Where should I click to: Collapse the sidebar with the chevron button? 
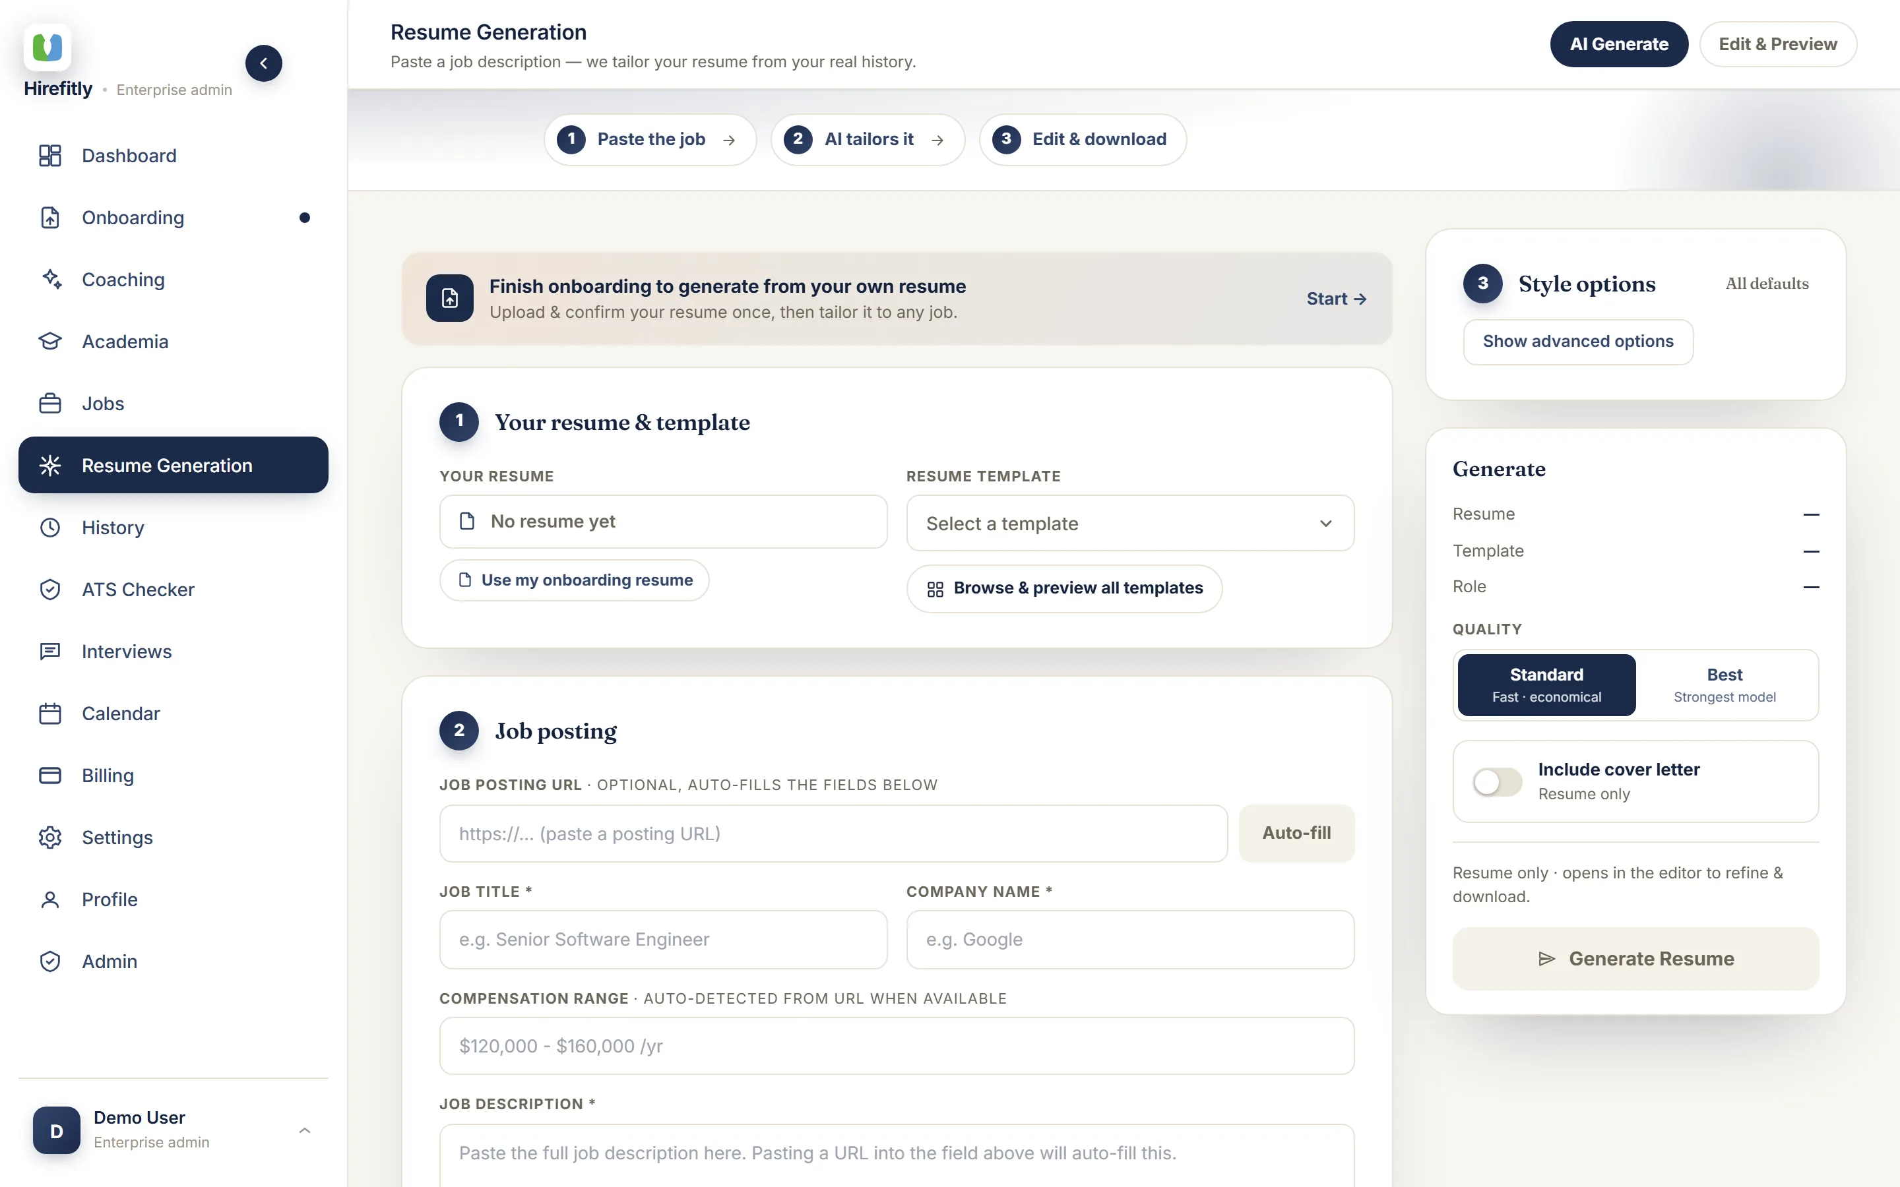pyautogui.click(x=264, y=63)
